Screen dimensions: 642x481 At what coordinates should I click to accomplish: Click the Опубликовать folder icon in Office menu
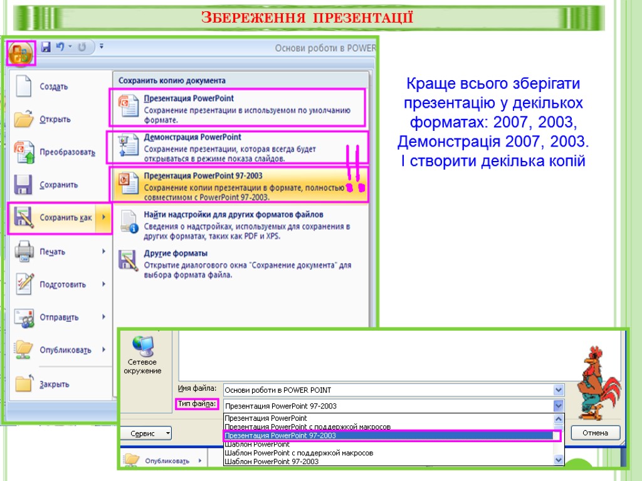[x=23, y=349]
